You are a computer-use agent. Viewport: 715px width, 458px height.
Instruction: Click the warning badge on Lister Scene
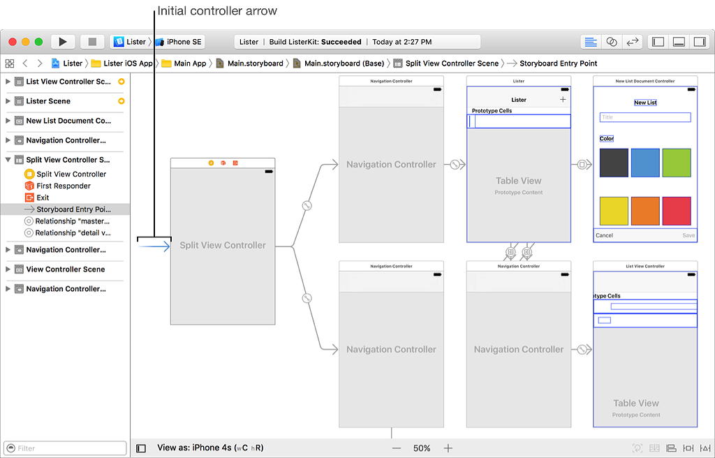tap(121, 101)
